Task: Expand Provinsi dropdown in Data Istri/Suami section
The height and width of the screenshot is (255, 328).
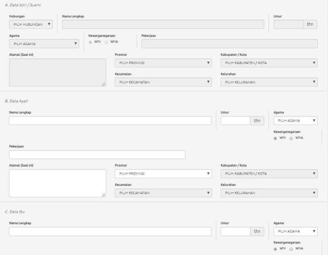Action: 163,63
